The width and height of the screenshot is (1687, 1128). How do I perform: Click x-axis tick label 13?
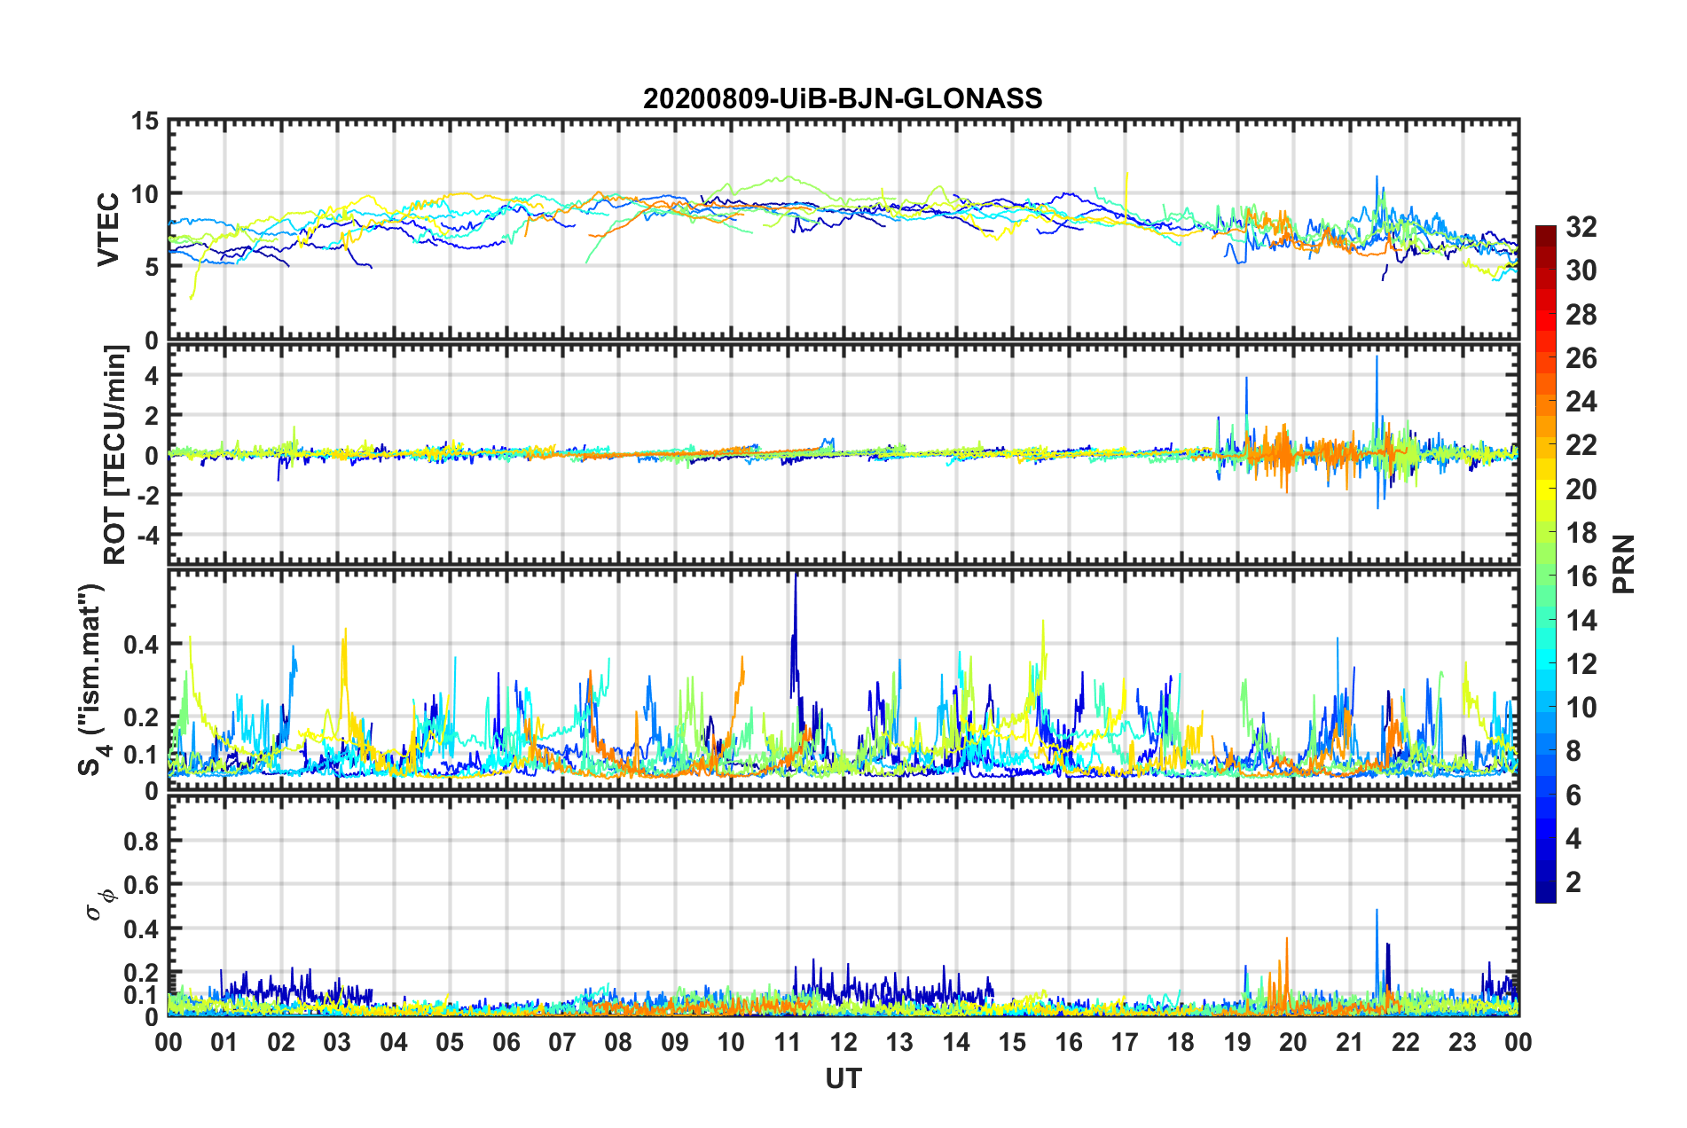click(899, 1042)
